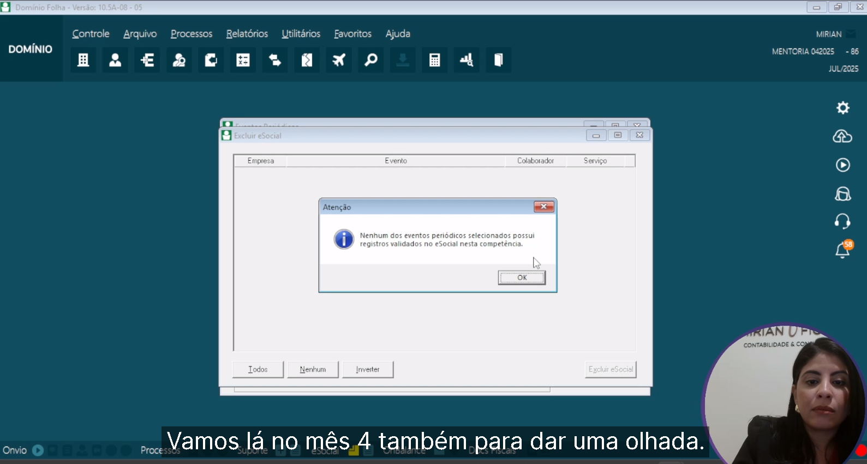Click the plus-E hierarchy toolbar icon

click(x=147, y=60)
